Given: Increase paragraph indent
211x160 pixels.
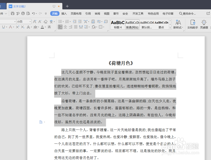Looking at the screenshot, I should [x=80, y=22].
